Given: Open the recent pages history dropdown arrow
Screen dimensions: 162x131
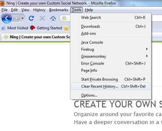Looking at the screenshot, I should (x=22, y=18).
